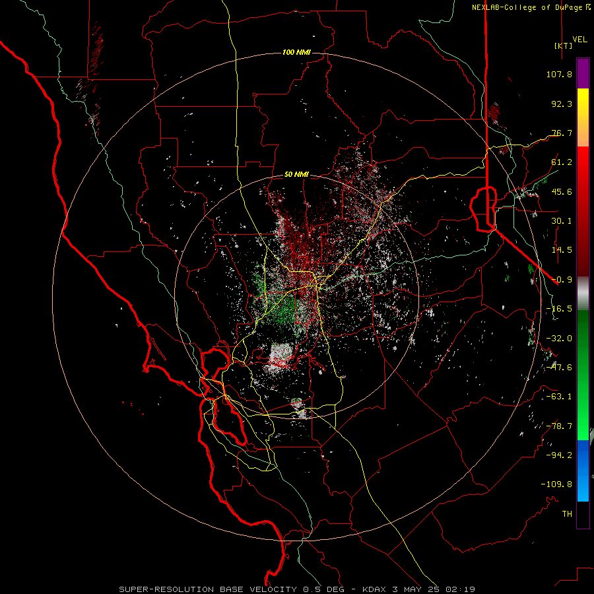The width and height of the screenshot is (594, 594).
Task: Click the -109.8 legend value
Action: [556, 484]
